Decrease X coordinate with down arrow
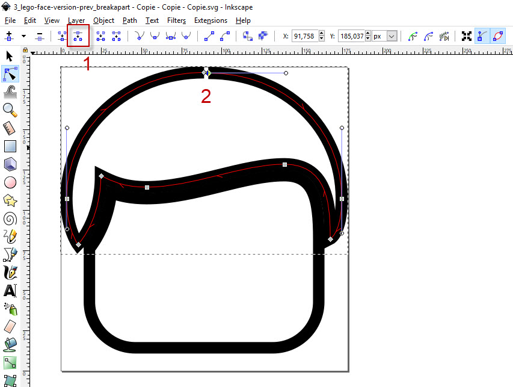513x387 pixels. pyautogui.click(x=322, y=39)
